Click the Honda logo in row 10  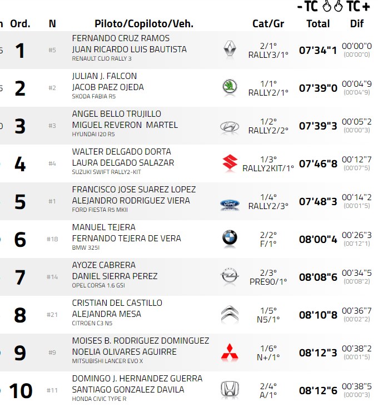[x=230, y=390]
